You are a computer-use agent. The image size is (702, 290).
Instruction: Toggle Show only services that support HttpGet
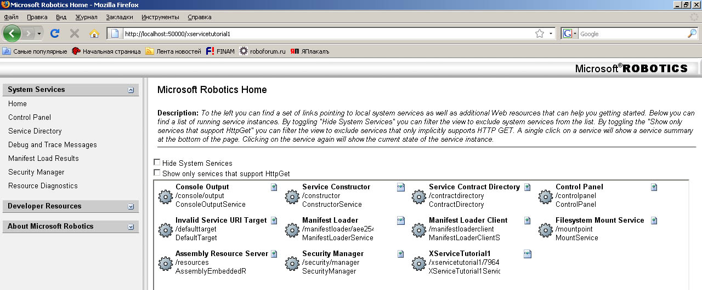[x=157, y=173]
